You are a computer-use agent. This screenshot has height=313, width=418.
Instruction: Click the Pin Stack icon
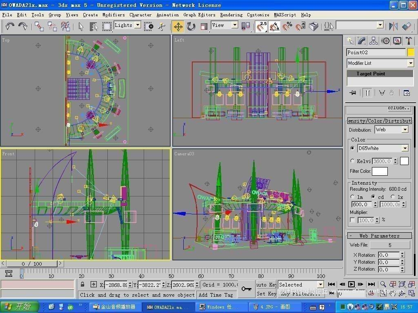(353, 93)
